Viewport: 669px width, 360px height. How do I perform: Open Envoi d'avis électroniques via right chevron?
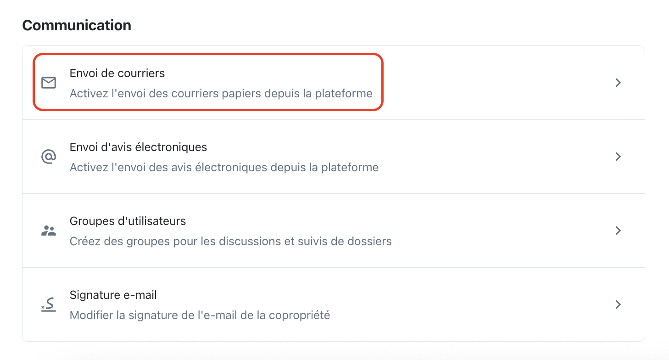618,157
